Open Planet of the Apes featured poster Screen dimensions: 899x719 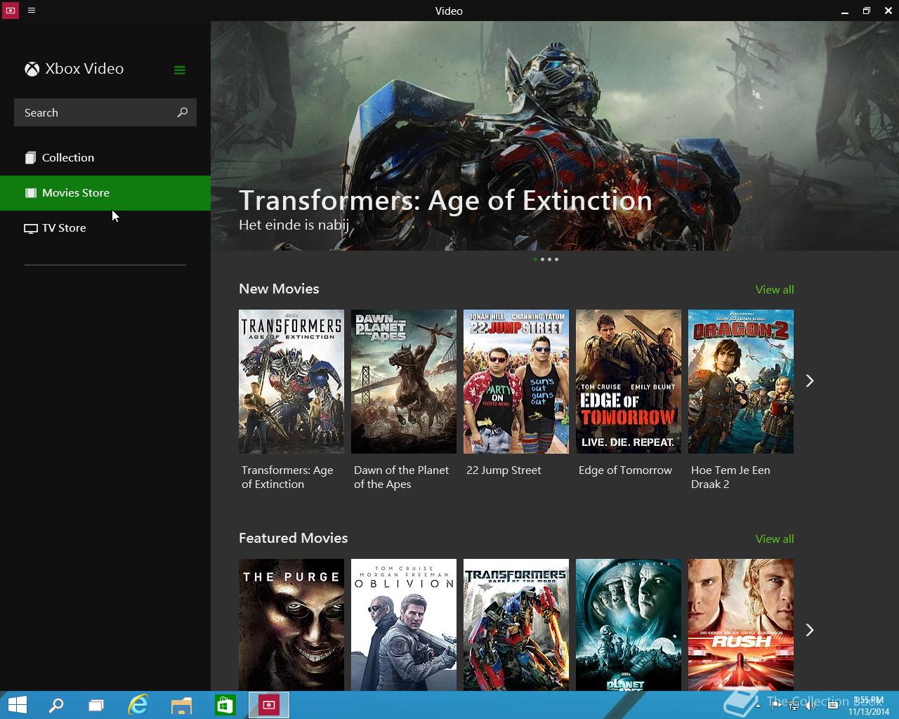pyautogui.click(x=629, y=625)
